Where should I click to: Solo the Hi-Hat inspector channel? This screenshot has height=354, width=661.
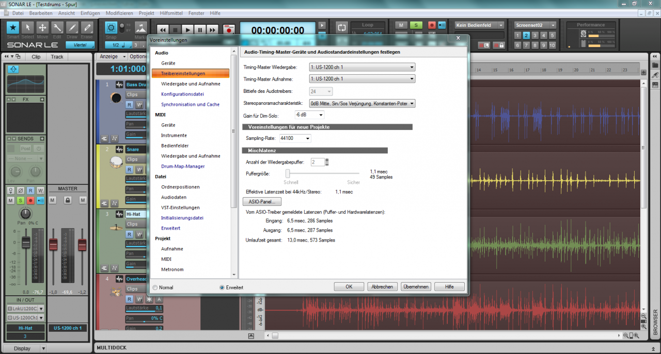(21, 200)
